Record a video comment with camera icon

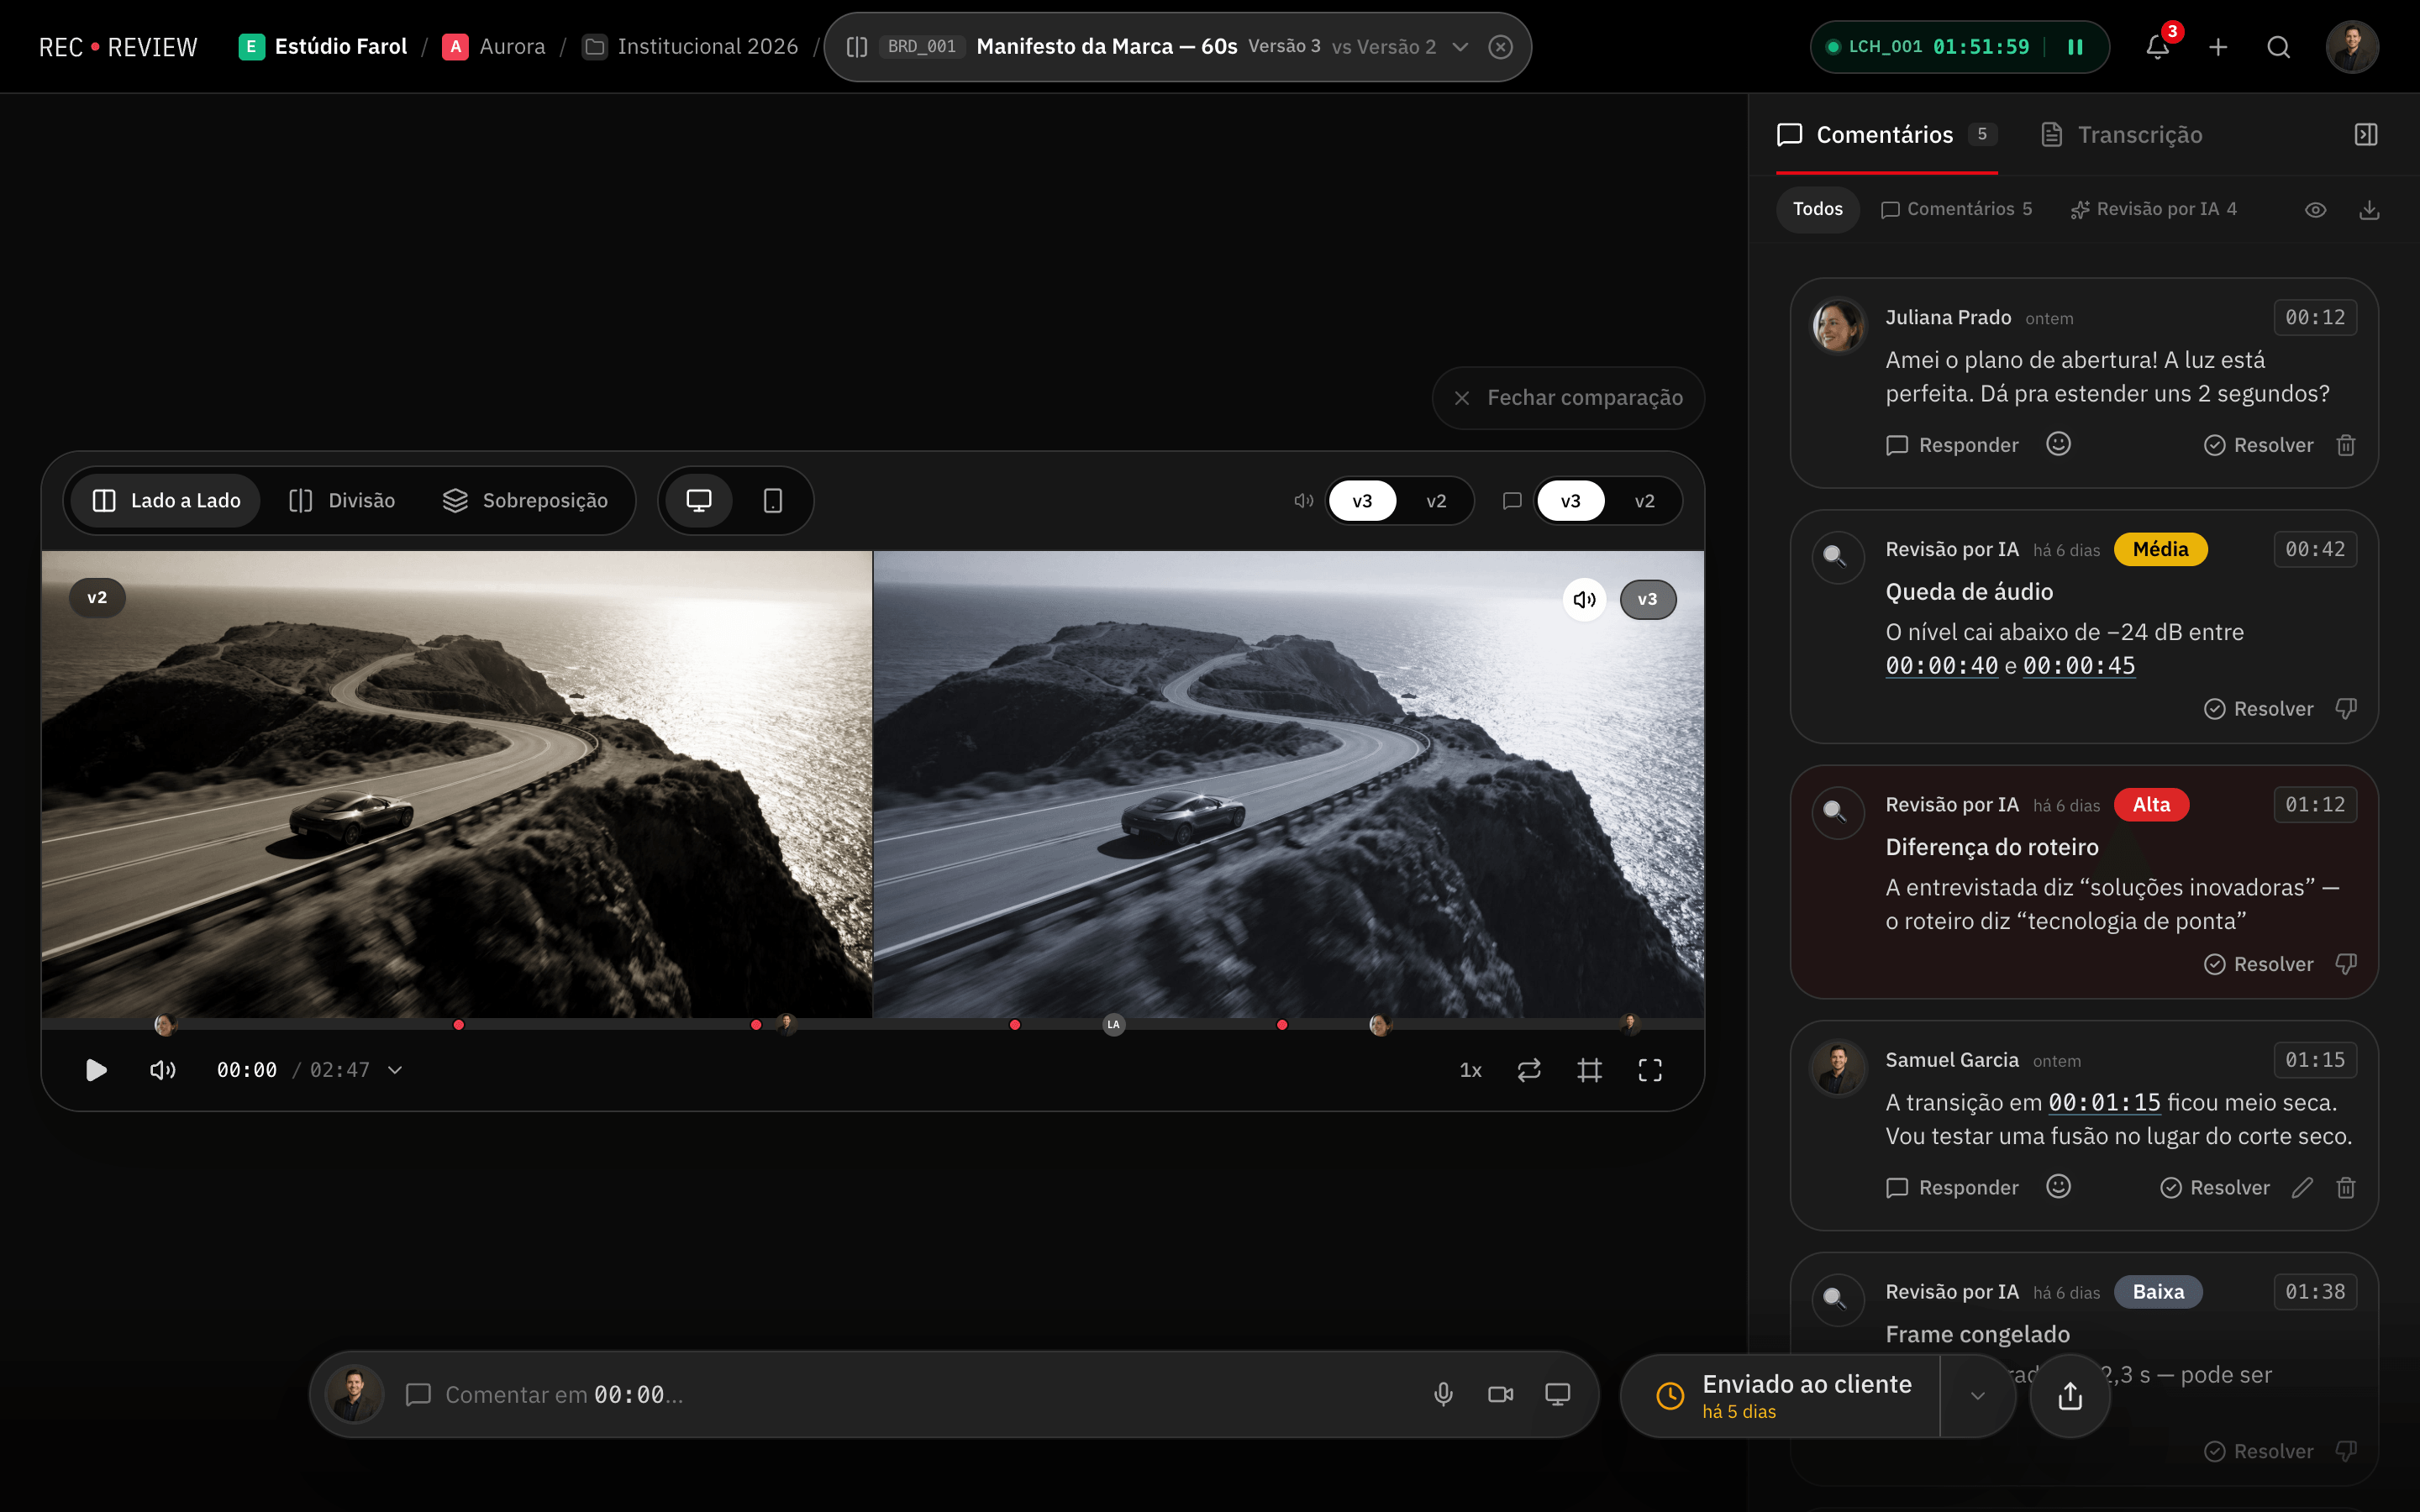point(1500,1394)
